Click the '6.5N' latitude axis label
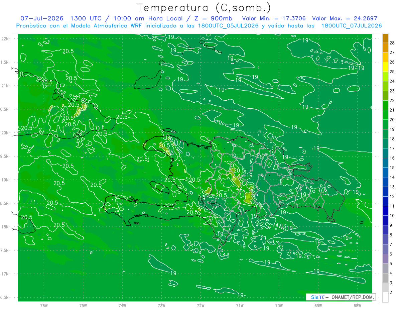 [4, 297]
